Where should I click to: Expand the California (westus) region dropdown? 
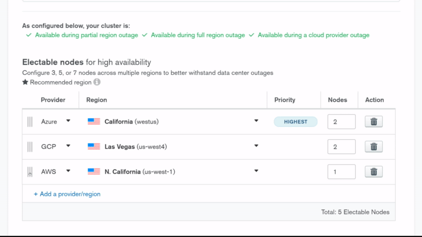click(256, 121)
